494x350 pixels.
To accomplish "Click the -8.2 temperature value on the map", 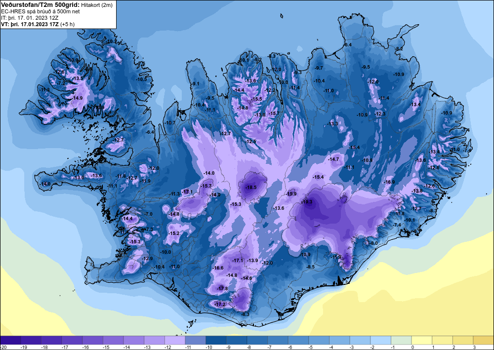I will coord(399,48).
